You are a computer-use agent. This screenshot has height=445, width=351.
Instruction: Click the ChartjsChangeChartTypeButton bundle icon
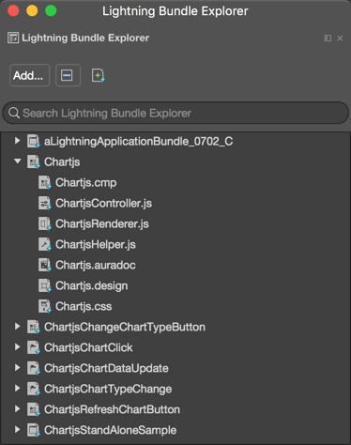coord(33,327)
